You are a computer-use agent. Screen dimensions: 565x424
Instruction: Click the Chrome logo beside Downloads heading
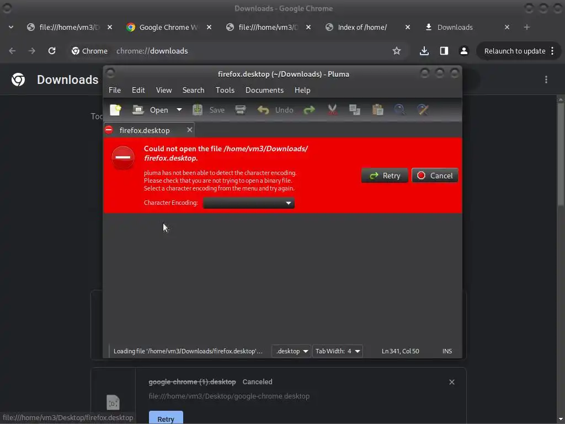point(18,79)
